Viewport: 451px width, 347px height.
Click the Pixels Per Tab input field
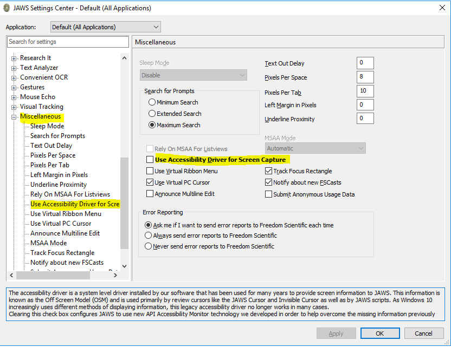point(365,91)
